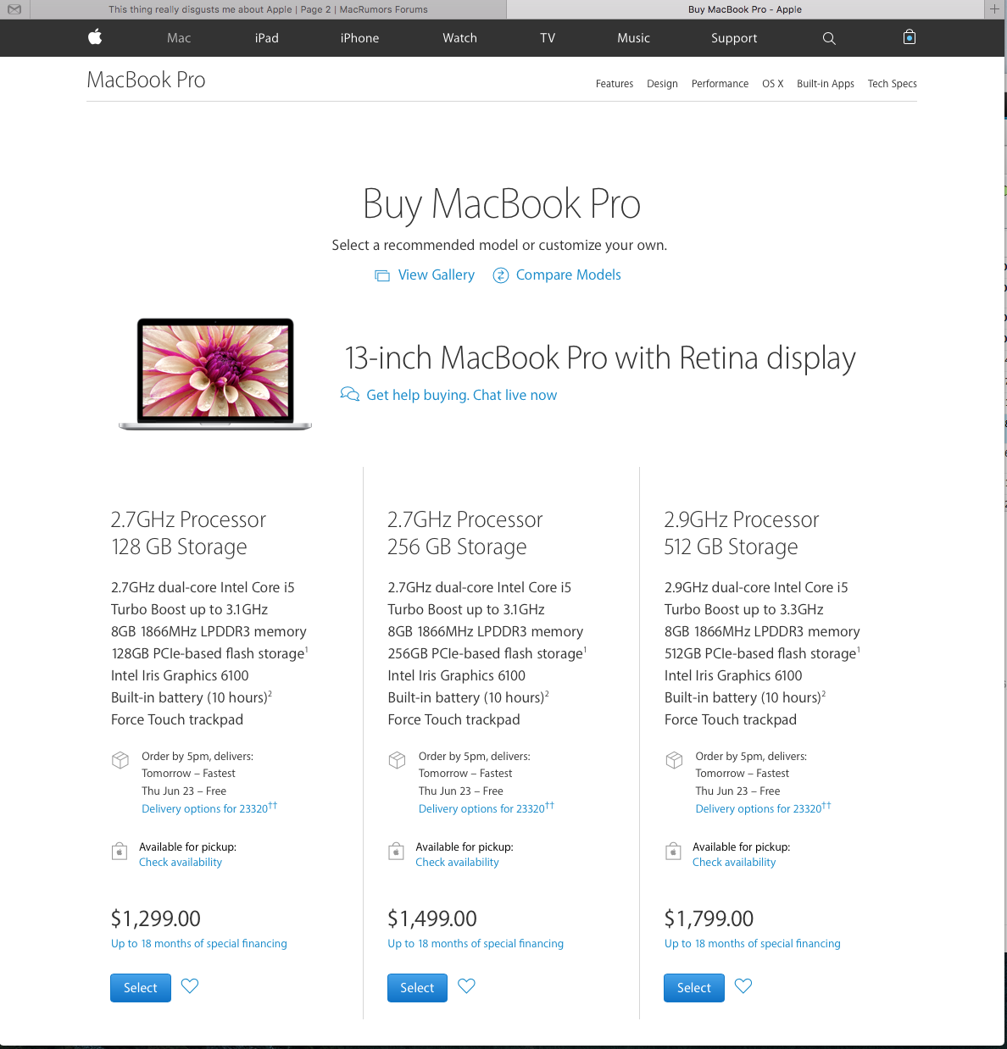Click the Apple logo in navigation bar

tap(95, 36)
